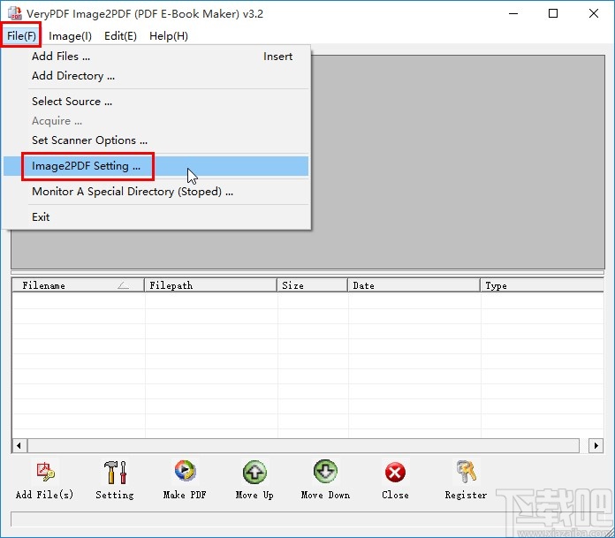Choose Monitor A Special Directory (Stoped) ...
This screenshot has width=615, height=538.
[x=156, y=192]
